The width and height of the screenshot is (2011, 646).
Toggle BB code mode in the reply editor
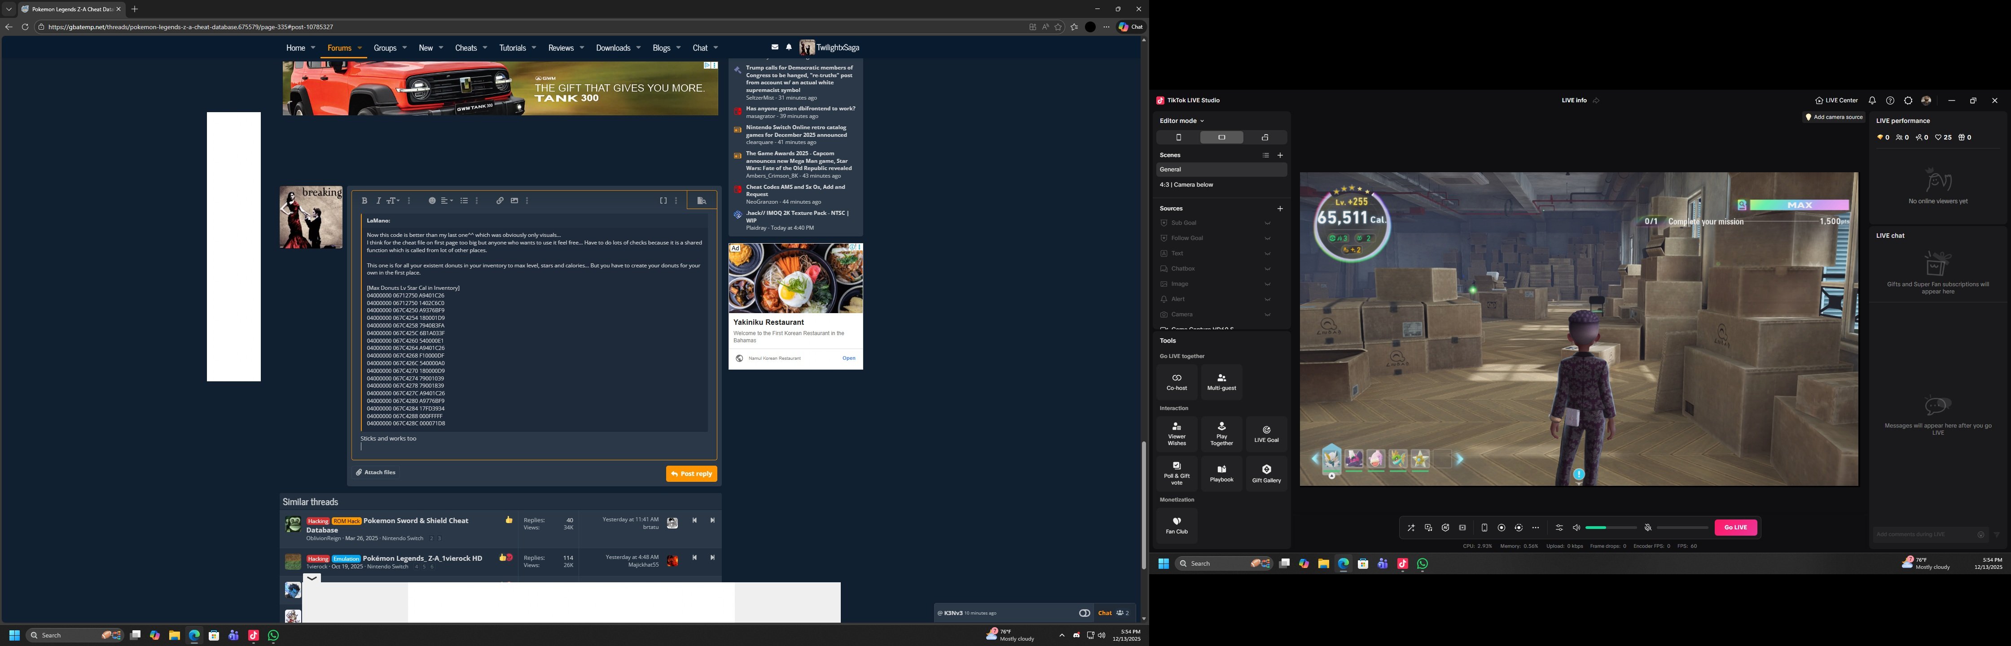coord(663,201)
